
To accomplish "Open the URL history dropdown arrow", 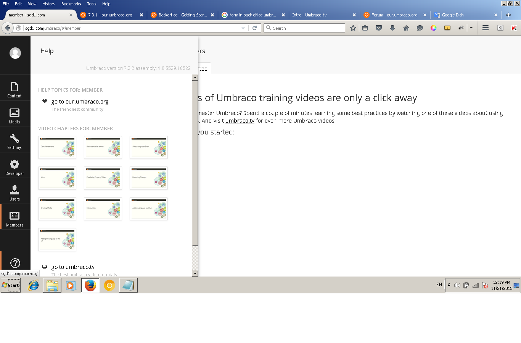I will coord(243,28).
